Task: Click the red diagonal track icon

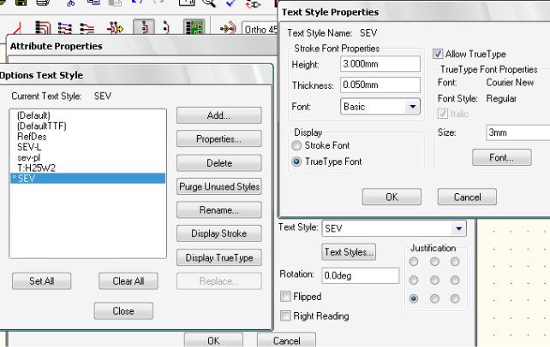Action: click(17, 28)
